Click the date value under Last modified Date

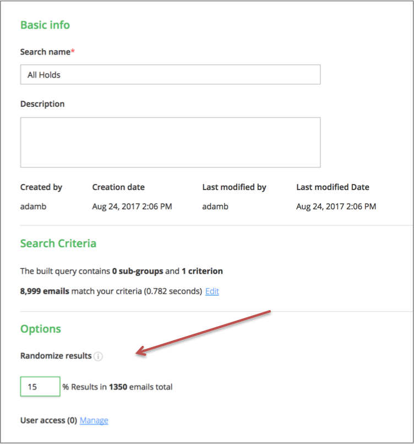click(336, 207)
